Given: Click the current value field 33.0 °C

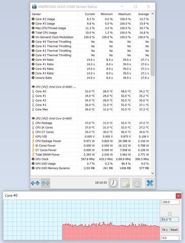Looking at the screenshot, I should 170,219.
